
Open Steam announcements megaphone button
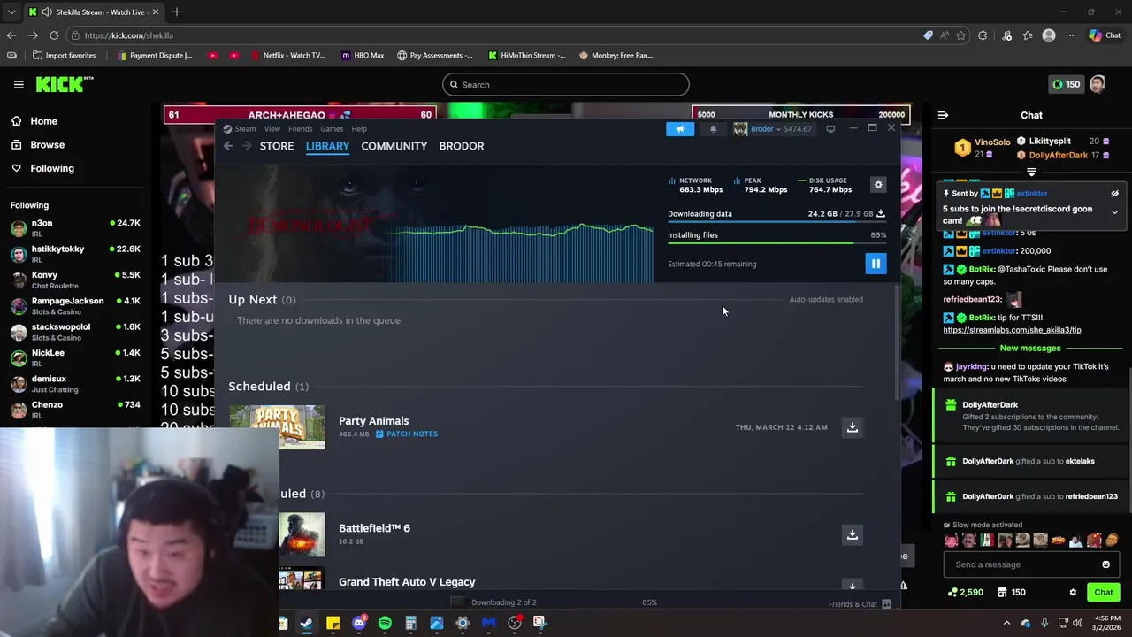click(680, 129)
